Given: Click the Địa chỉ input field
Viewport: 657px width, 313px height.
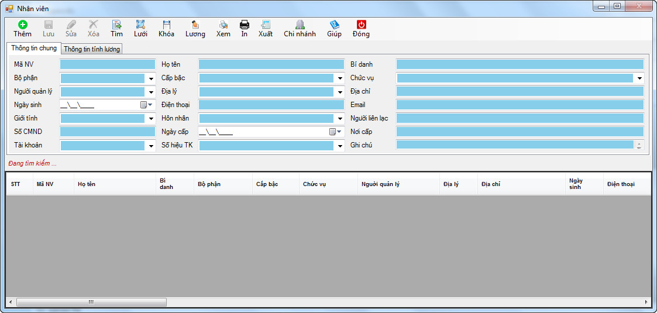Looking at the screenshot, I should pos(520,91).
